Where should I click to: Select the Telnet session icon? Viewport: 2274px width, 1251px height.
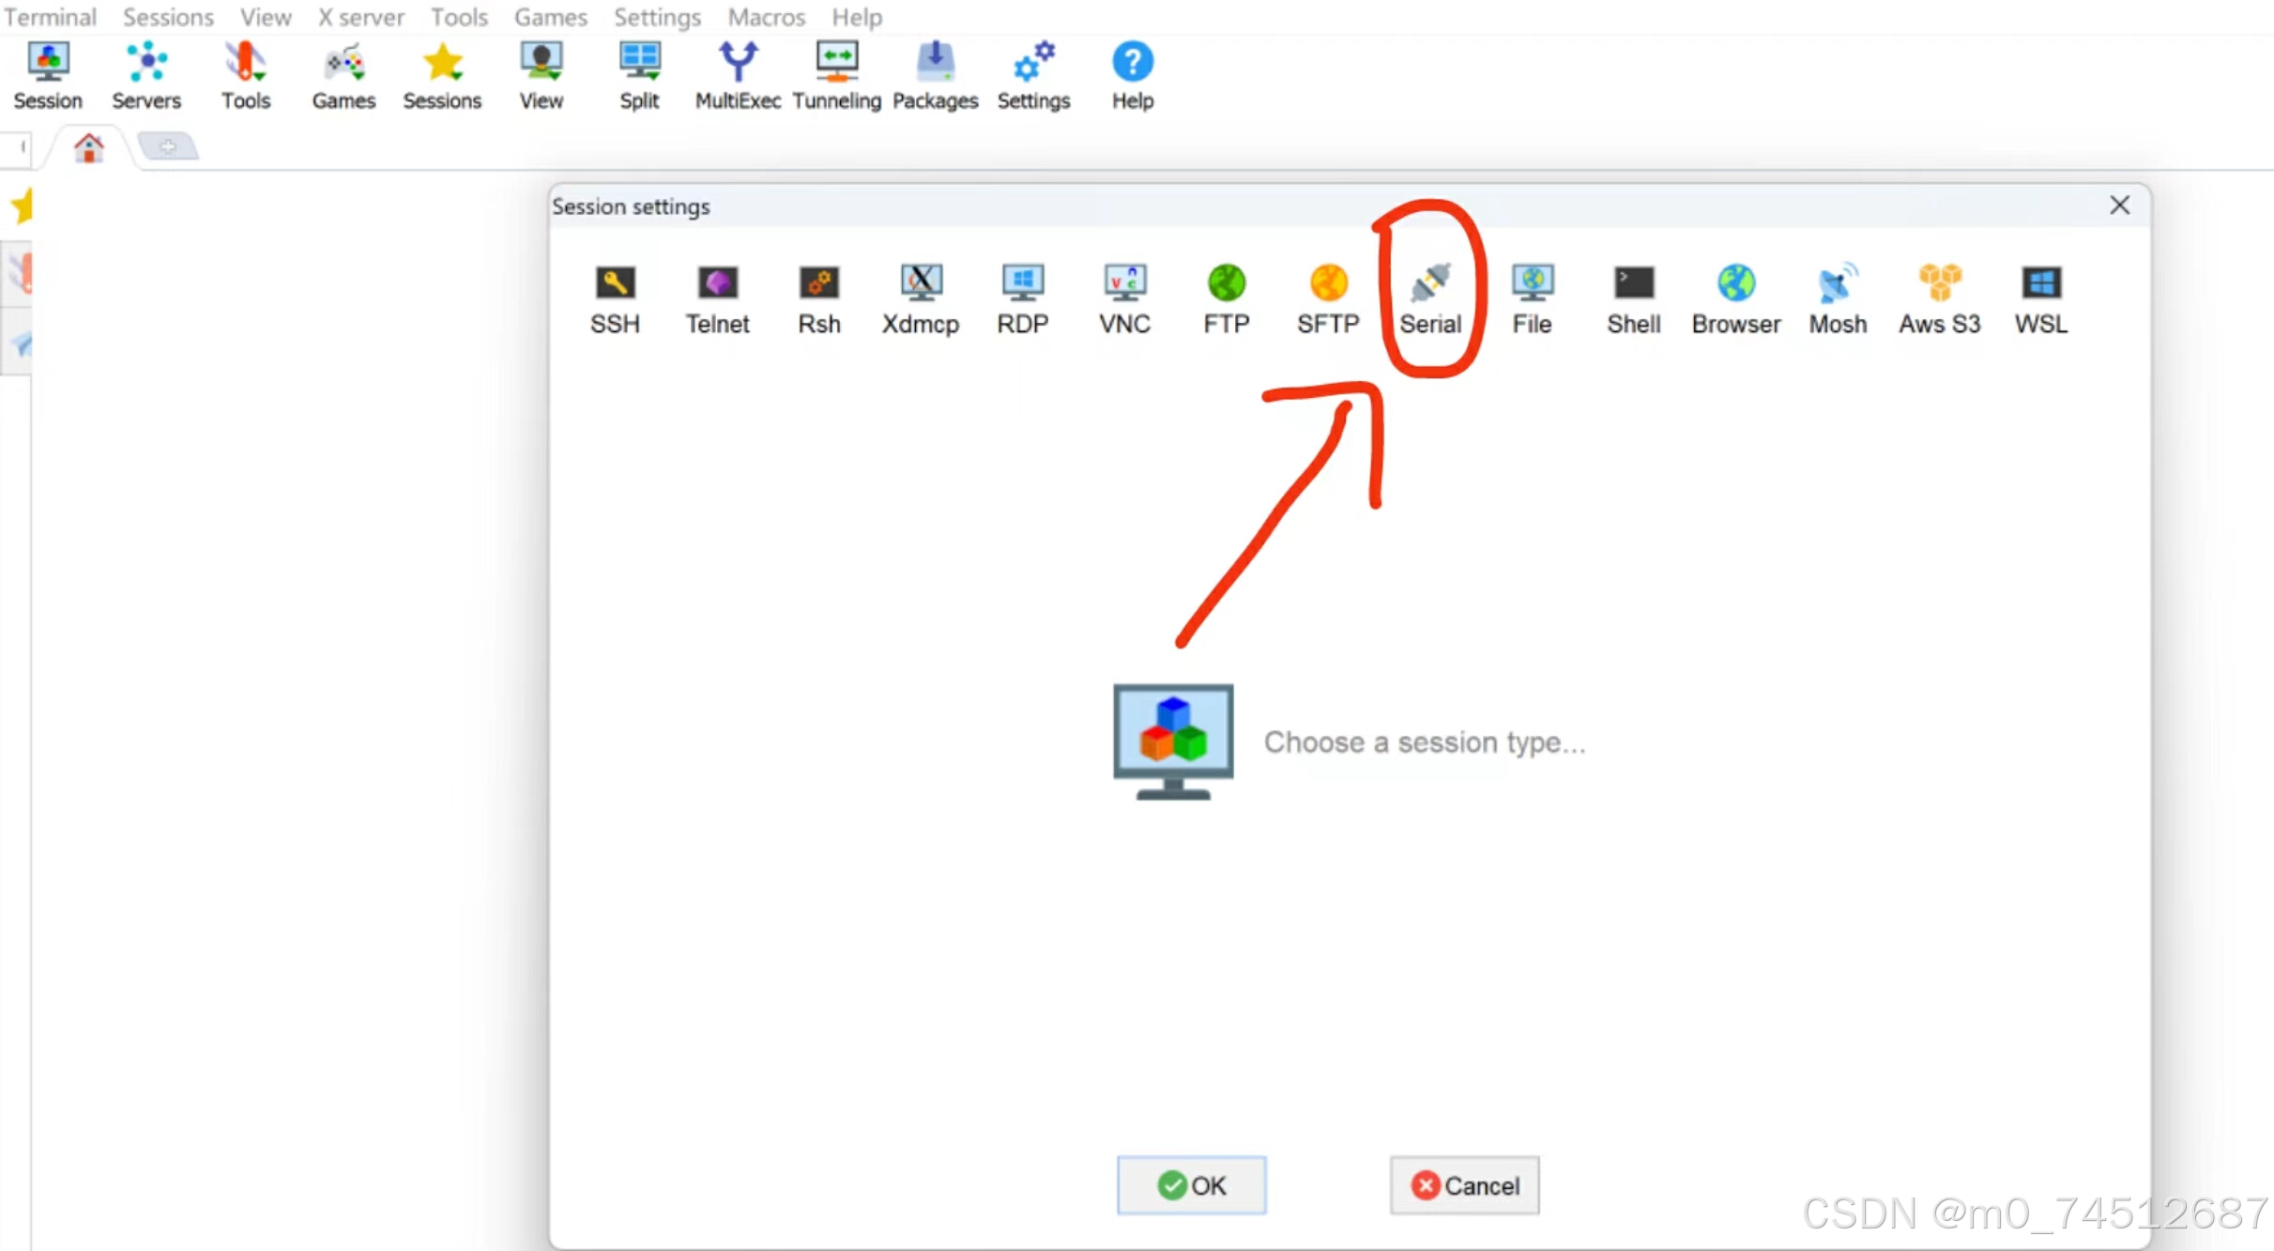point(717,298)
